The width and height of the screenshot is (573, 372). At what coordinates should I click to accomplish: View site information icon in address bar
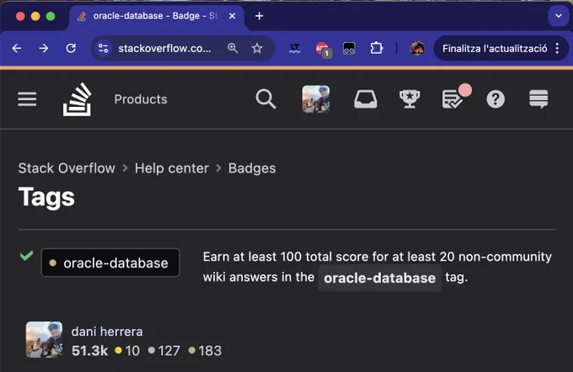pyautogui.click(x=104, y=48)
